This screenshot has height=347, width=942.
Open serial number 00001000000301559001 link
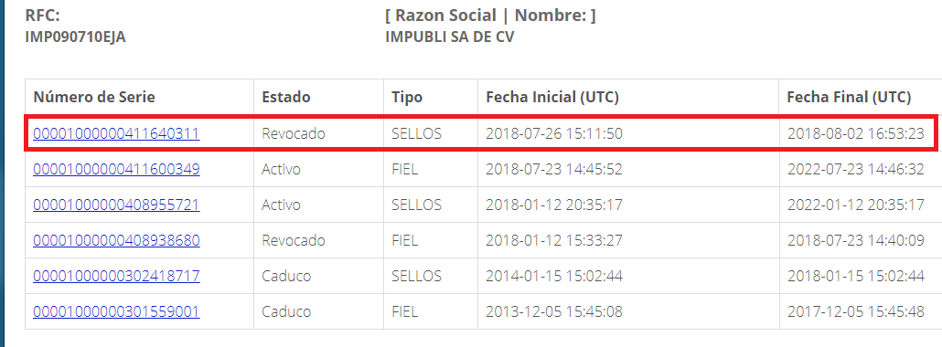[x=116, y=311]
